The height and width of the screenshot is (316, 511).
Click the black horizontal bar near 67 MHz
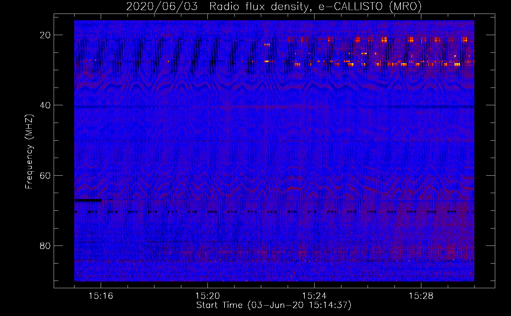(88, 200)
